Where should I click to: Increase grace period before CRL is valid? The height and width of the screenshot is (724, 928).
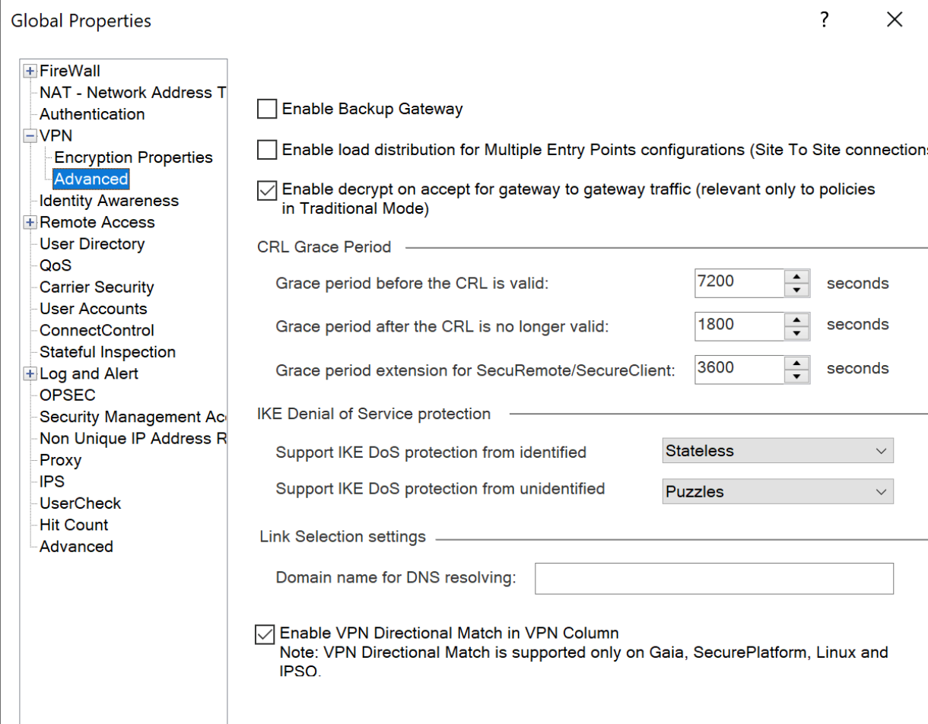coord(796,276)
